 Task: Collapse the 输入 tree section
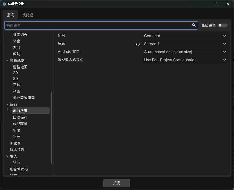pos(7,156)
